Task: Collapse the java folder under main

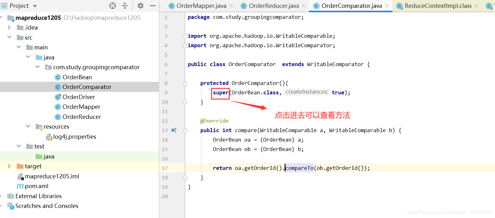Action: (28, 57)
